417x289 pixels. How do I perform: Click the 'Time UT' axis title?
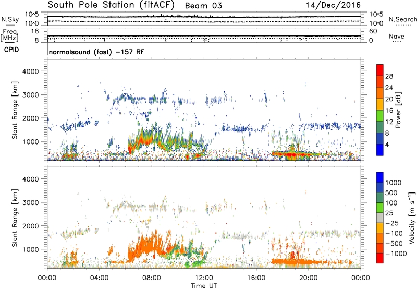pos(204,286)
